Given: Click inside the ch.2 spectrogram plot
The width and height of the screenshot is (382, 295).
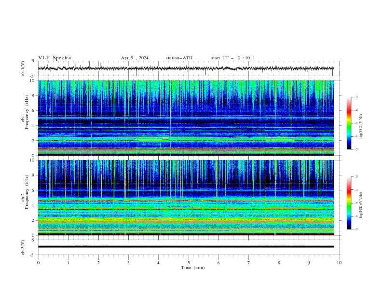Looking at the screenshot, I should point(186,198).
